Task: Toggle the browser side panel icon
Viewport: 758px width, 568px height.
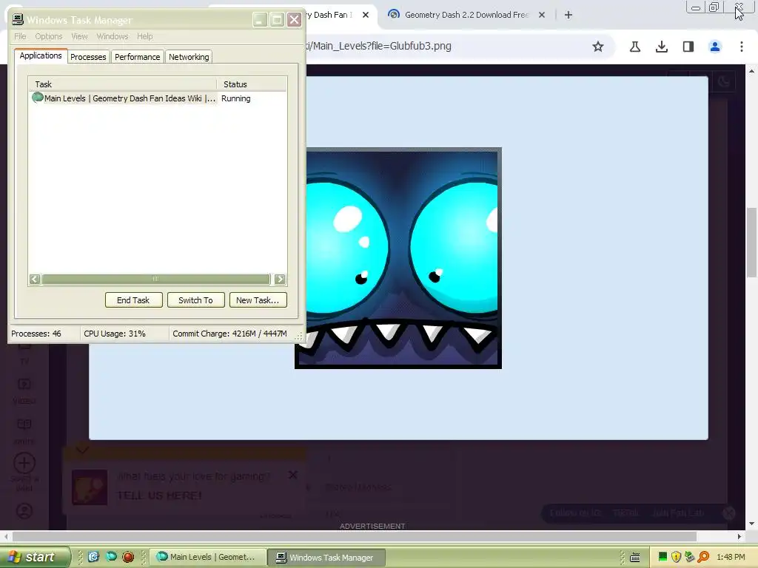Action: pyautogui.click(x=688, y=47)
